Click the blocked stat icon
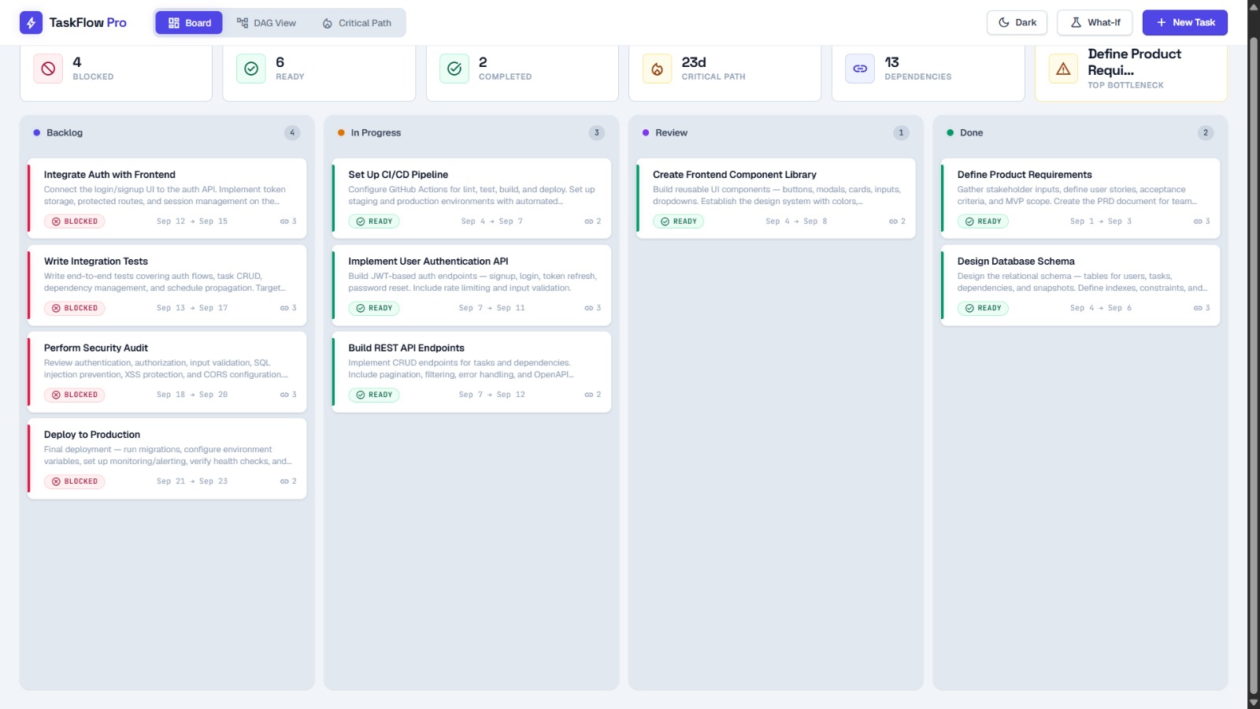Screen dimensions: 1260x709 [48, 69]
